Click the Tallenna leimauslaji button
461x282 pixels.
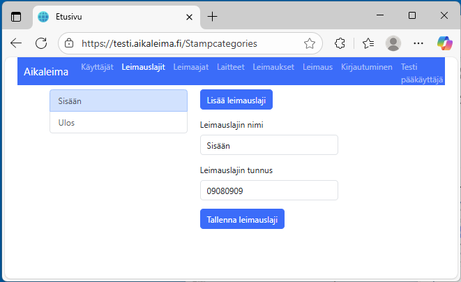[242, 219]
